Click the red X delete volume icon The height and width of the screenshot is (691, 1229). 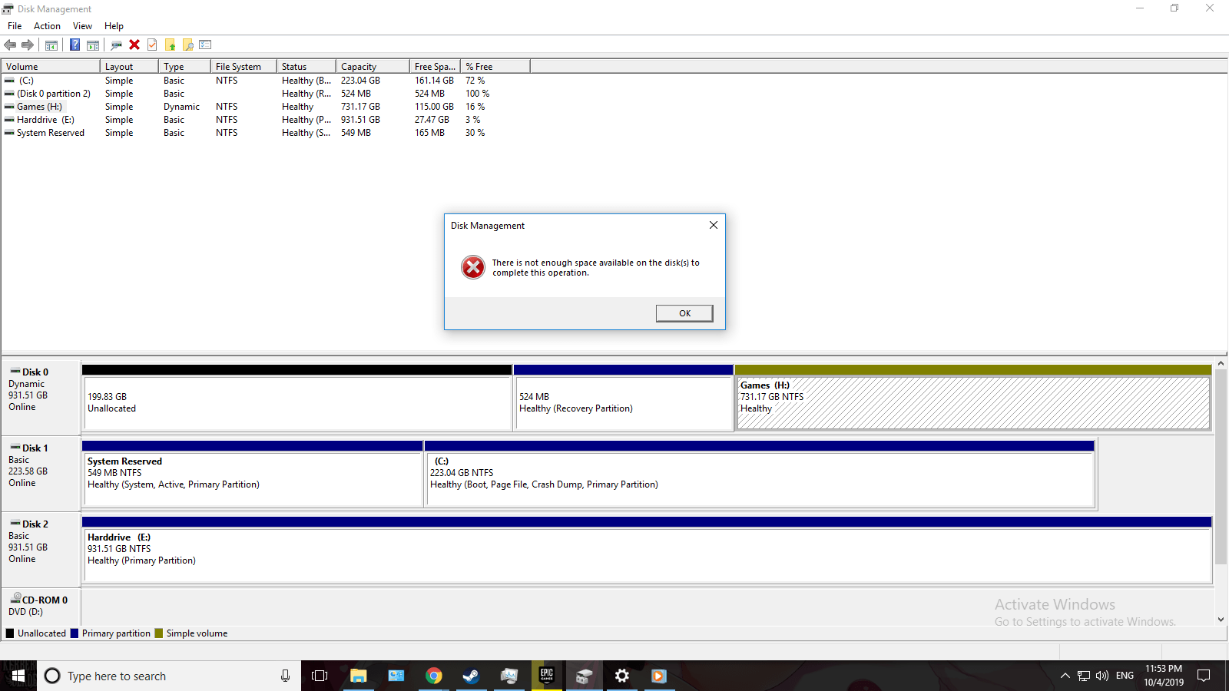coord(134,45)
